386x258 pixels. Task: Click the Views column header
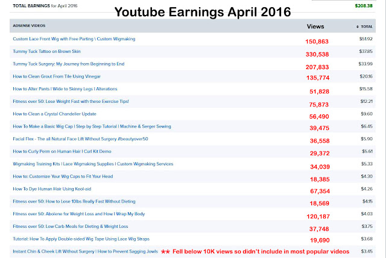[x=315, y=26]
